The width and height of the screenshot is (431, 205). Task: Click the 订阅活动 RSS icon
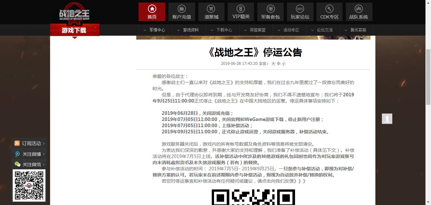(17, 143)
